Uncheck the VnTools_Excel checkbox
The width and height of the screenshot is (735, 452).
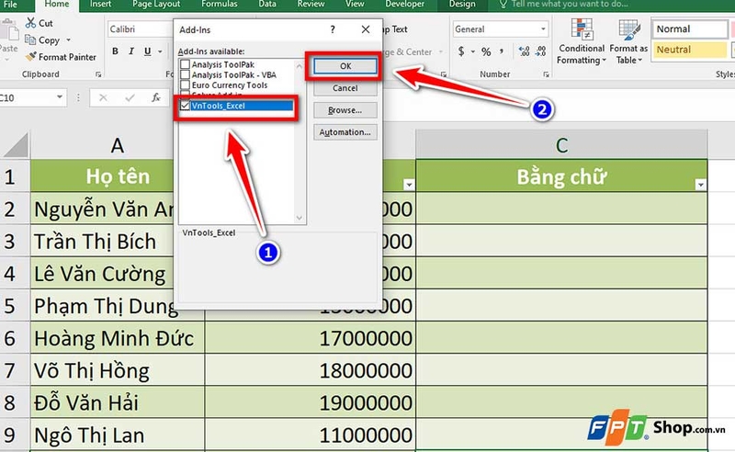(x=186, y=106)
